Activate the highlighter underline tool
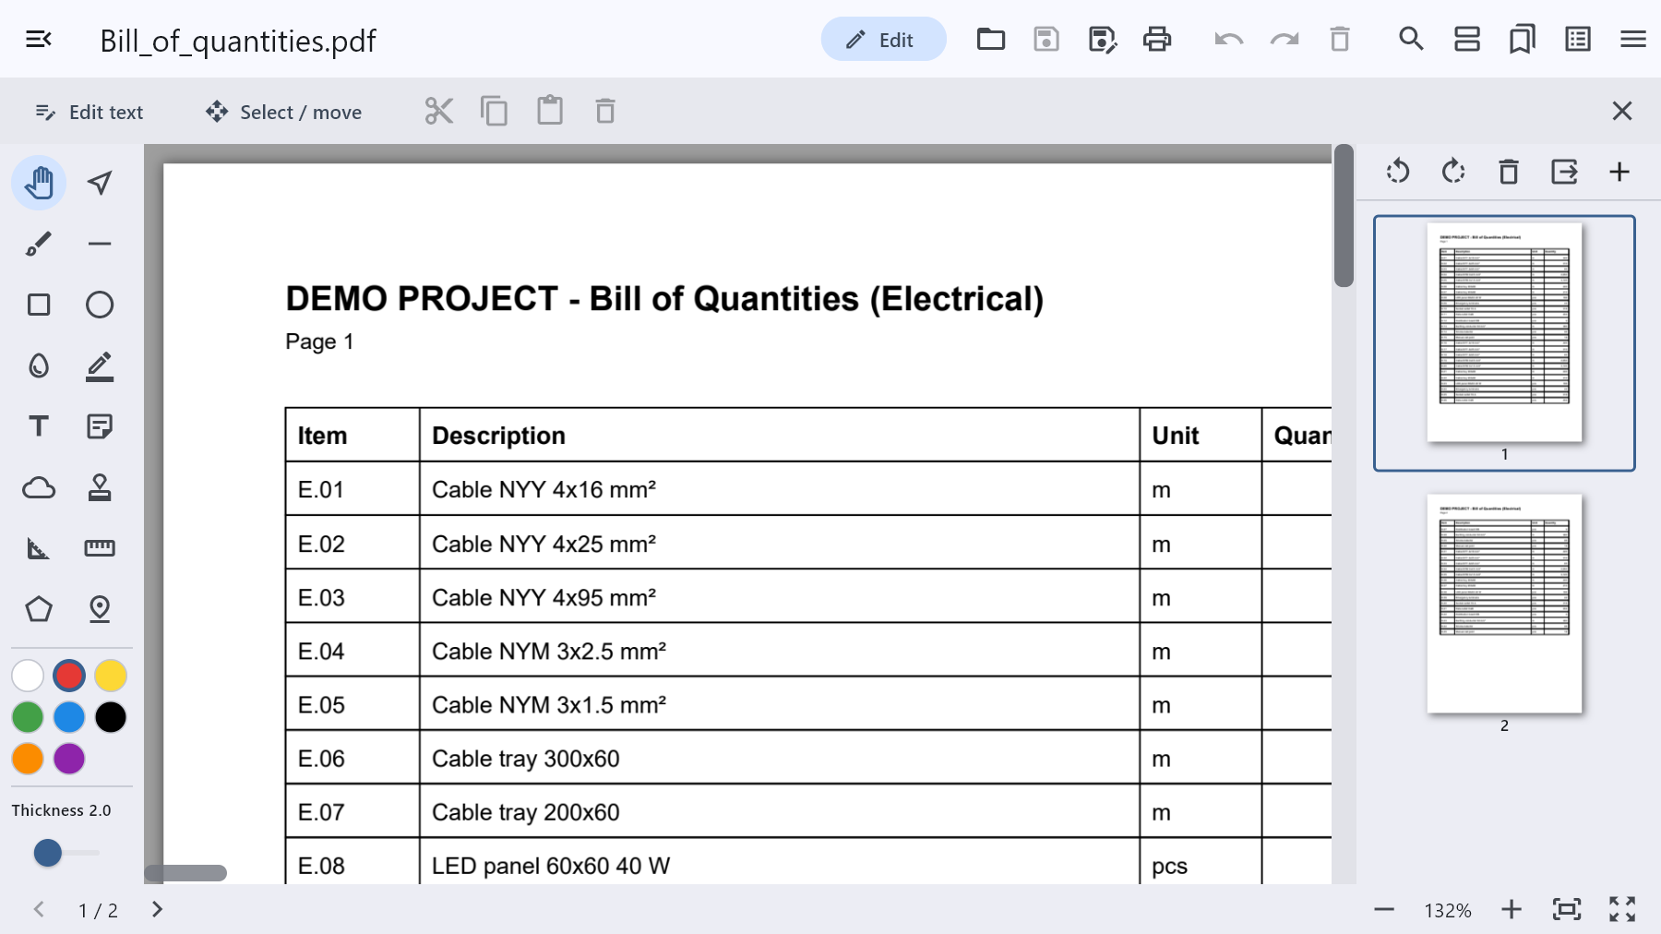The height and width of the screenshot is (934, 1661). pos(100,365)
